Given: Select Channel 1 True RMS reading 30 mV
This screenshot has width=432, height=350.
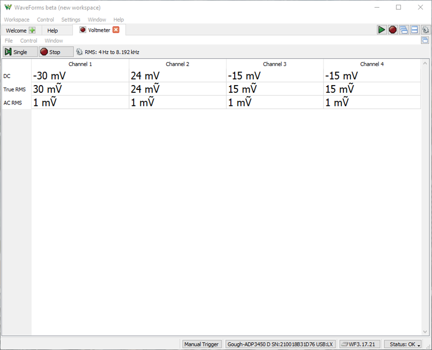Looking at the screenshot, I should click(80, 89).
